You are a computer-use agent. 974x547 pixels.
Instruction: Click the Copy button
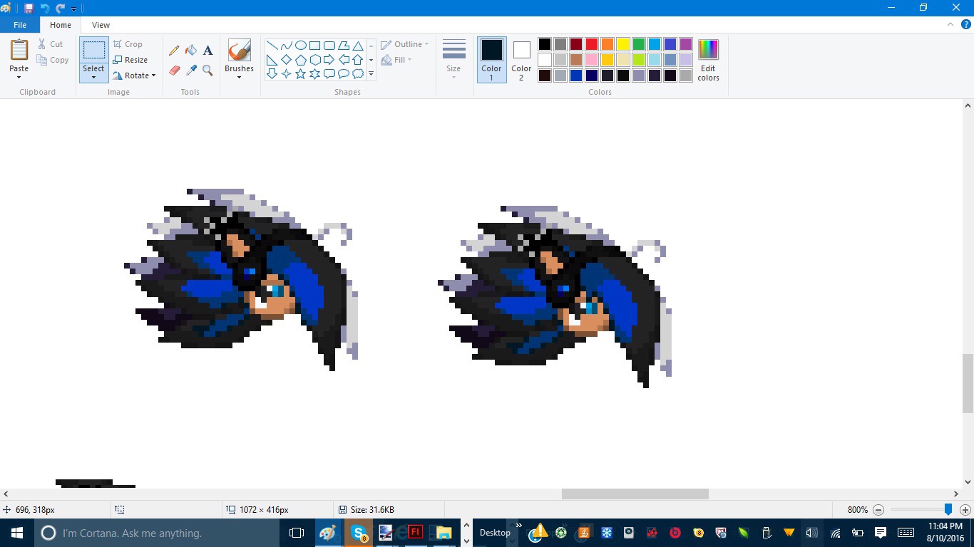pyautogui.click(x=53, y=60)
